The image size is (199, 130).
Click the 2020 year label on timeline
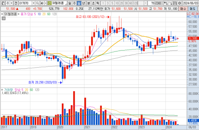(60, 127)
